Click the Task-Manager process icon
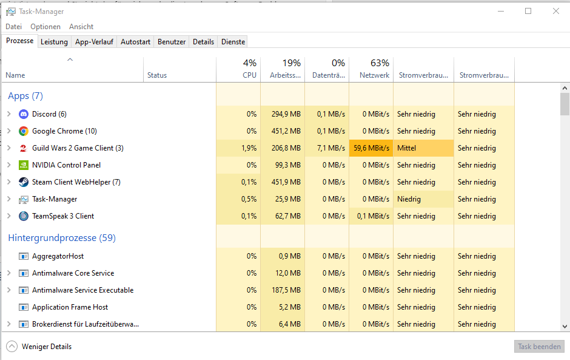The width and height of the screenshot is (570, 360). pyautogui.click(x=24, y=199)
